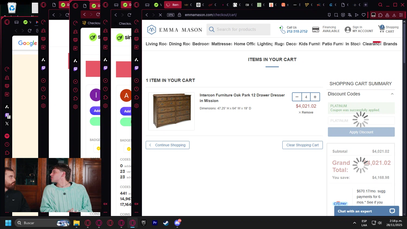Click the Search for products field

pos(238,29)
